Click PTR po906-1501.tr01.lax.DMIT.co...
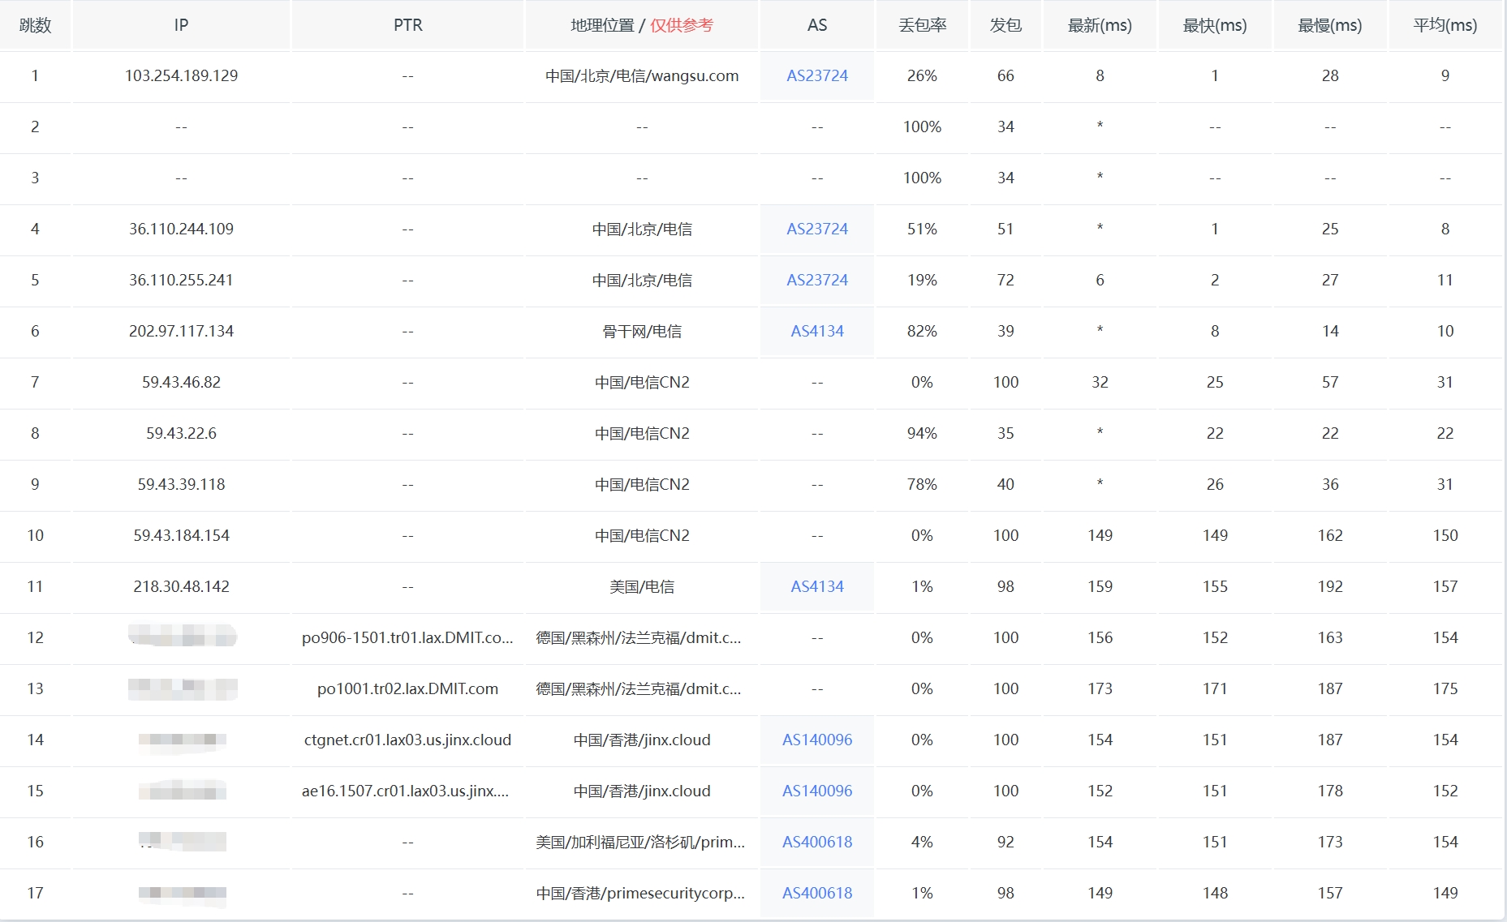This screenshot has height=922, width=1507. 407,637
